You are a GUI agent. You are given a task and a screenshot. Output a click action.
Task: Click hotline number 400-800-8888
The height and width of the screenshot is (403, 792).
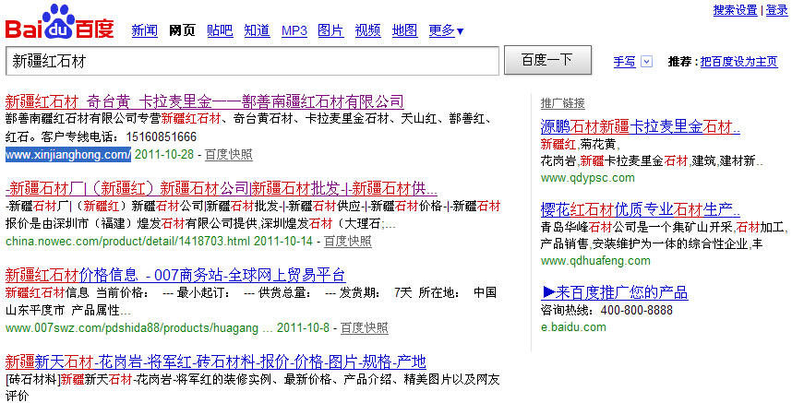point(637,310)
